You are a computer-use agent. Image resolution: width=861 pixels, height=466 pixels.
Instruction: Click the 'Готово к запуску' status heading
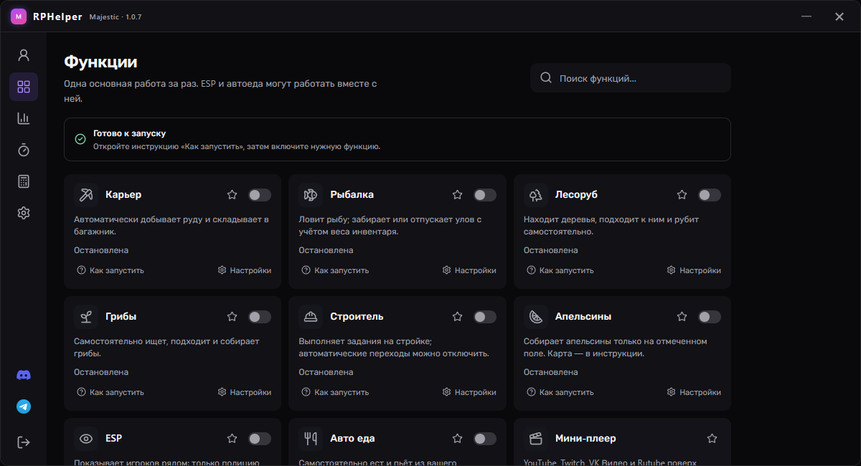(x=129, y=133)
